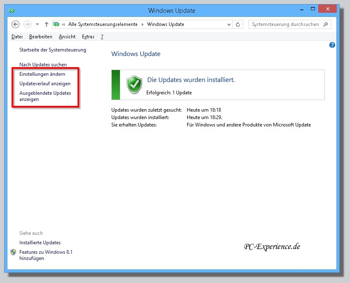Click the green shield checkmark icon

(134, 84)
